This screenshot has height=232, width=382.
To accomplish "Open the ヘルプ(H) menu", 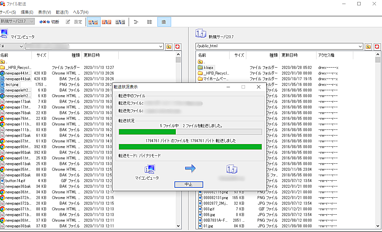I will tap(81, 12).
